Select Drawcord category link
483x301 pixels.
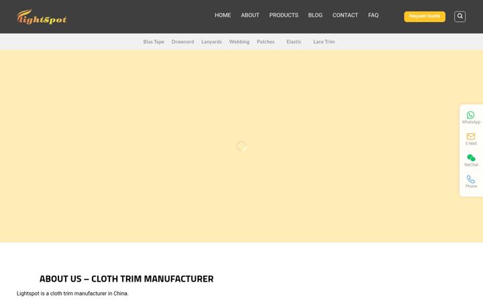click(x=182, y=41)
